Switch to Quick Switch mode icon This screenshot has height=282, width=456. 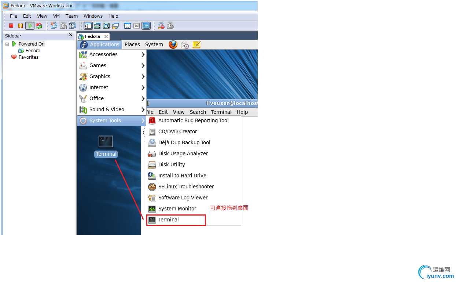[x=97, y=26]
